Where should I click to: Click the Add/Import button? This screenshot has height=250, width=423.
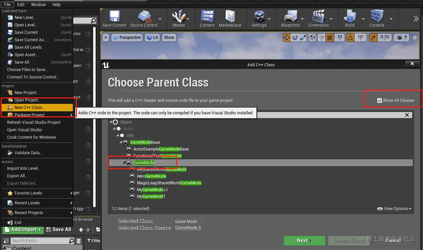point(23,230)
